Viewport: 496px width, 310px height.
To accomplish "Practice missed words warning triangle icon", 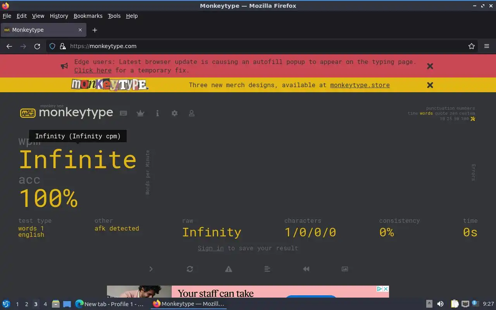I will (x=229, y=269).
